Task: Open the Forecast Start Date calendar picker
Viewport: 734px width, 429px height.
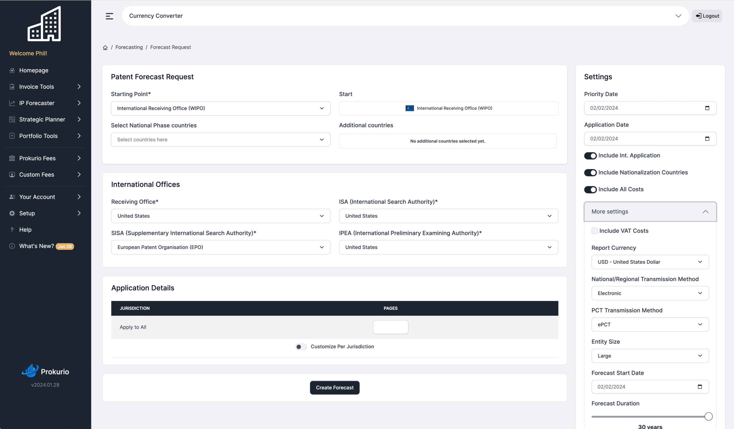Action: (x=700, y=387)
